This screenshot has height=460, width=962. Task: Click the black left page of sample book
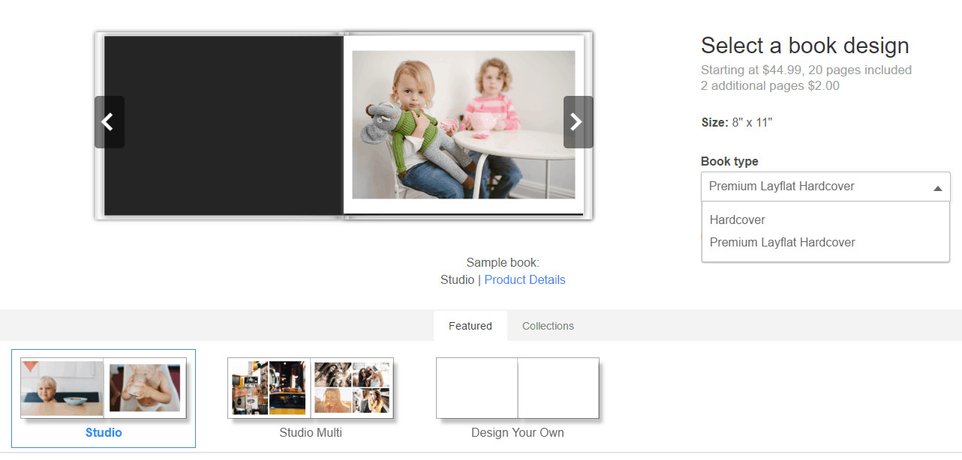point(223,126)
